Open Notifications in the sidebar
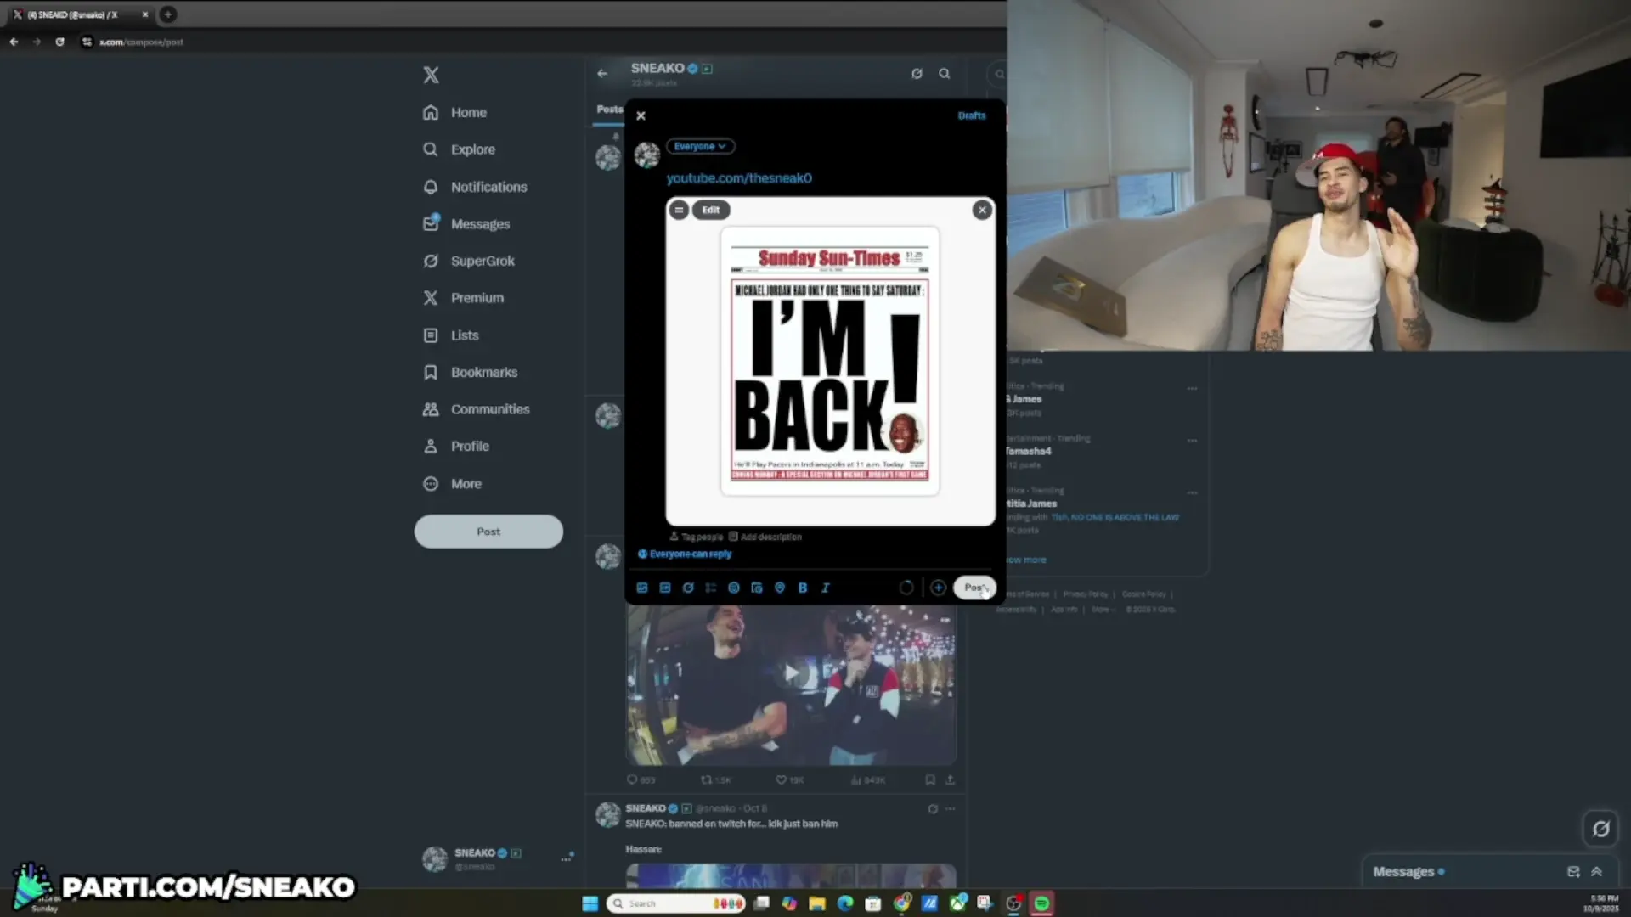Image resolution: width=1631 pixels, height=917 pixels. (488, 187)
